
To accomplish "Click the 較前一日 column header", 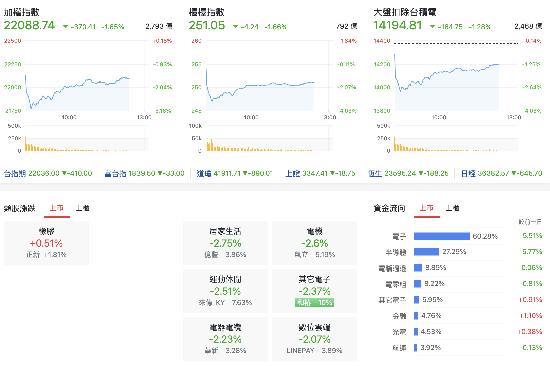I will [530, 222].
